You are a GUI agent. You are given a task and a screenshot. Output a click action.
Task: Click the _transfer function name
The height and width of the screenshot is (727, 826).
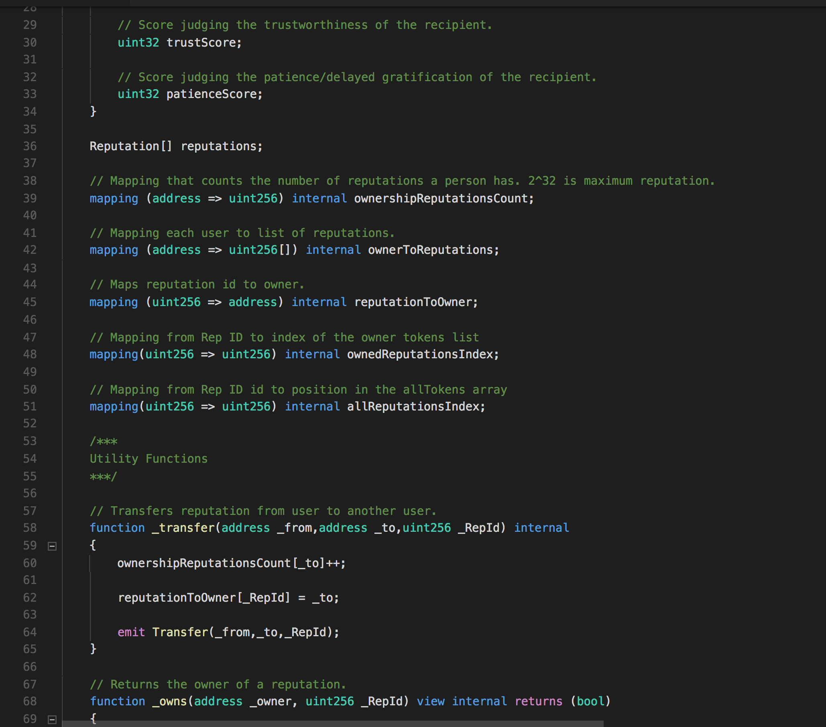point(183,528)
